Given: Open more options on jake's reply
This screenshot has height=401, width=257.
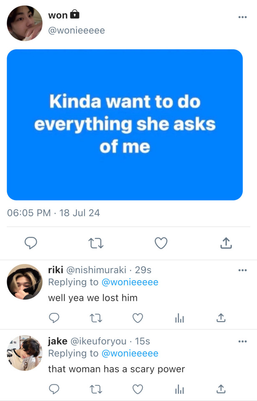Looking at the screenshot, I should coord(242,342).
